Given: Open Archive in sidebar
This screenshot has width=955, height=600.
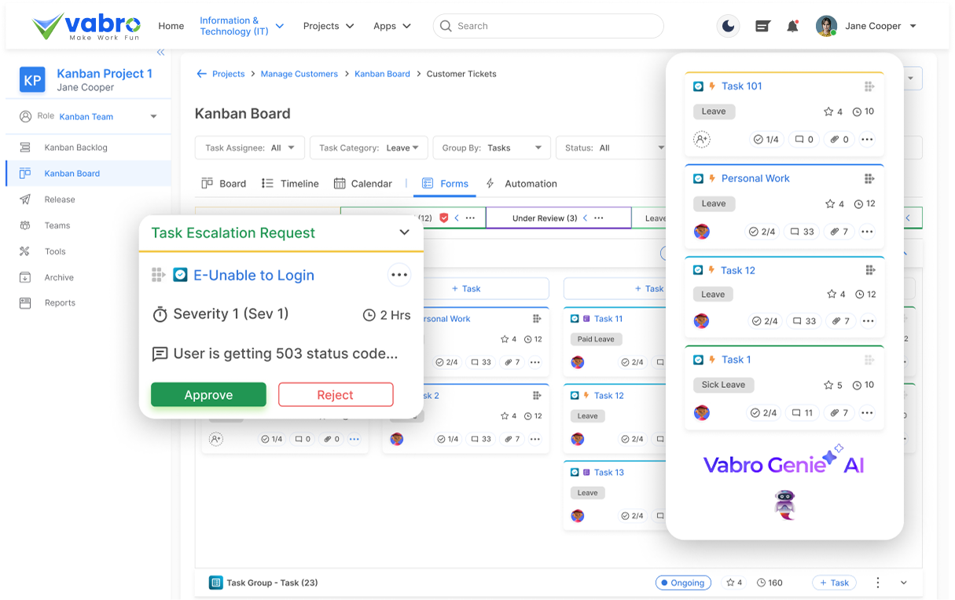Looking at the screenshot, I should [x=59, y=277].
